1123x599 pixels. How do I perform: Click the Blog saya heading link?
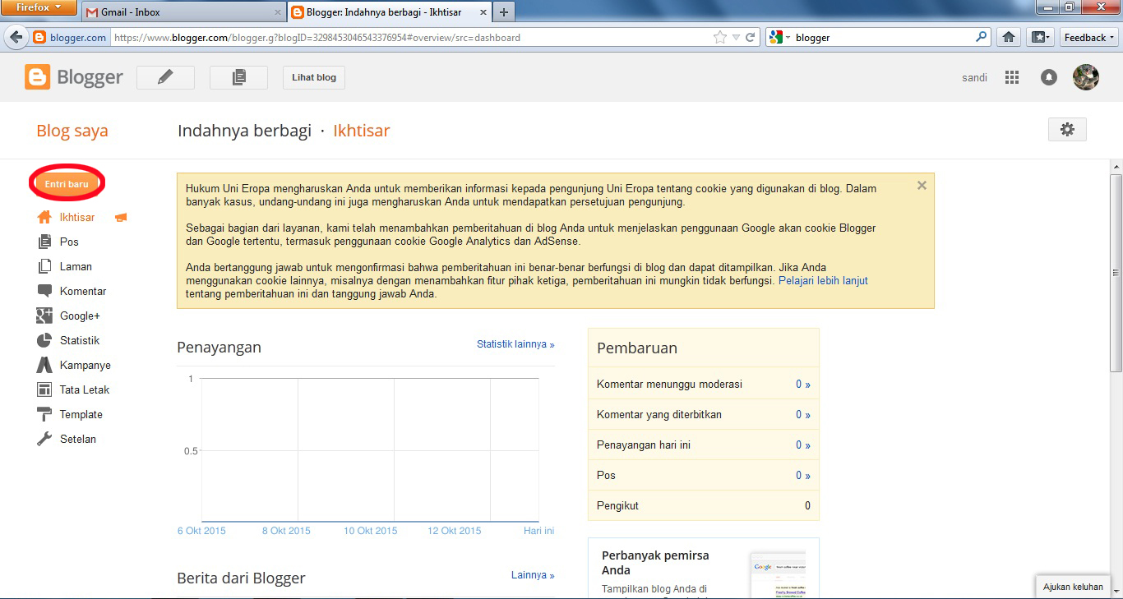pos(72,131)
